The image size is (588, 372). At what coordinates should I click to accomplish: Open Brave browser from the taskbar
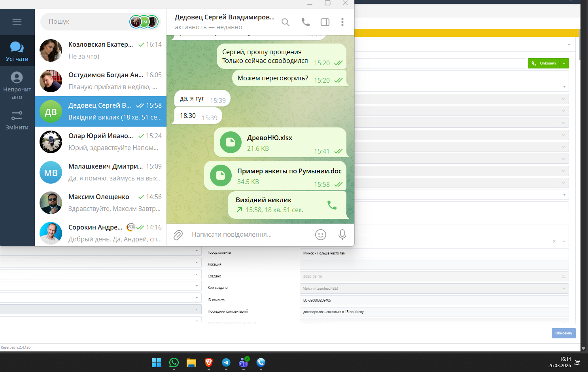(209, 363)
